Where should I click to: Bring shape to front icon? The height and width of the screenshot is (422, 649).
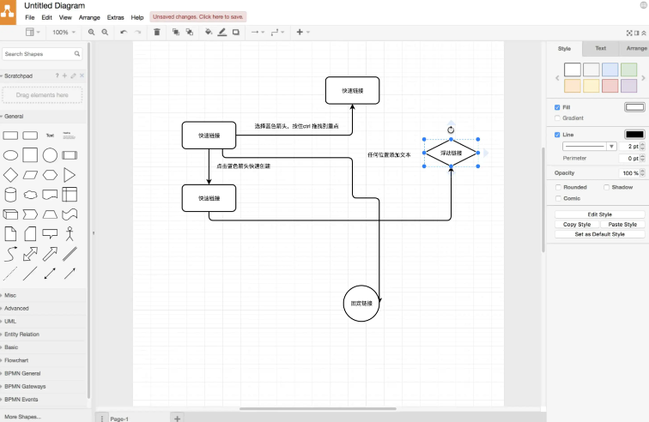point(175,33)
